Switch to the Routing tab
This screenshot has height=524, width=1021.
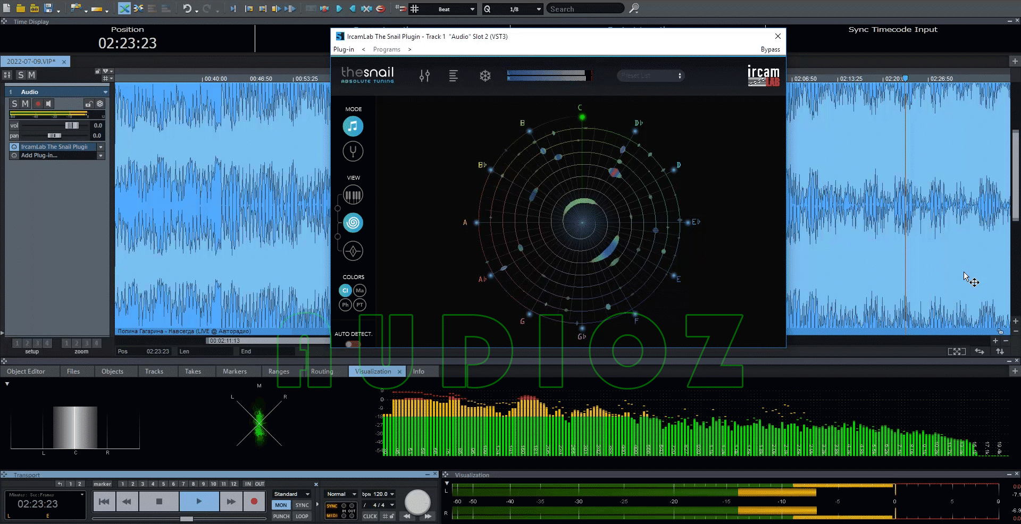click(x=322, y=371)
